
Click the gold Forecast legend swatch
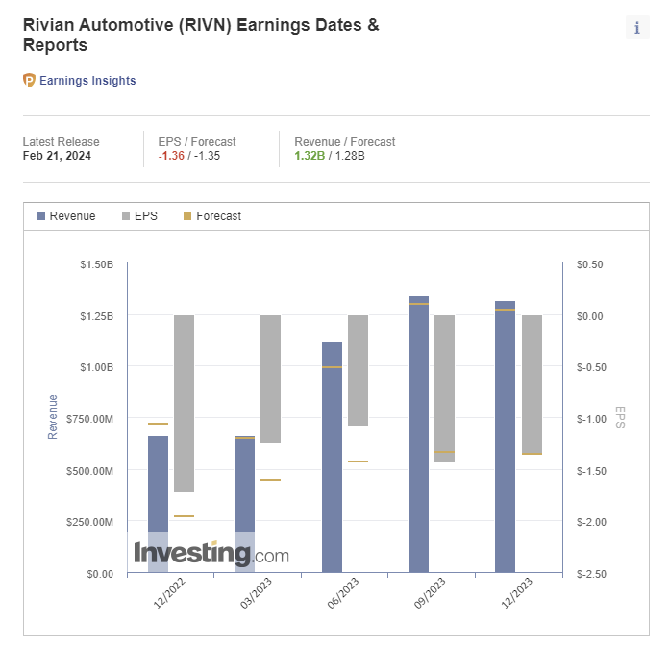(x=187, y=216)
